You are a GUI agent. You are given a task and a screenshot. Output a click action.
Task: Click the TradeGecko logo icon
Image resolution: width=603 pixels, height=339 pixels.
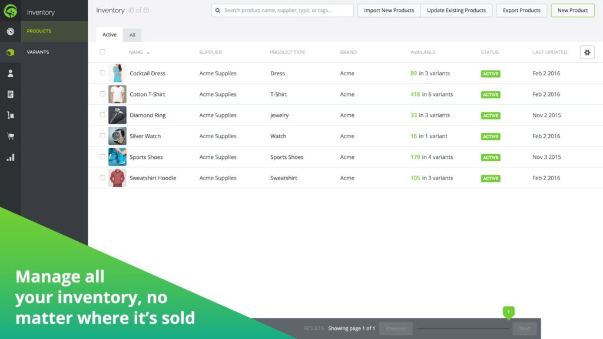[11, 11]
